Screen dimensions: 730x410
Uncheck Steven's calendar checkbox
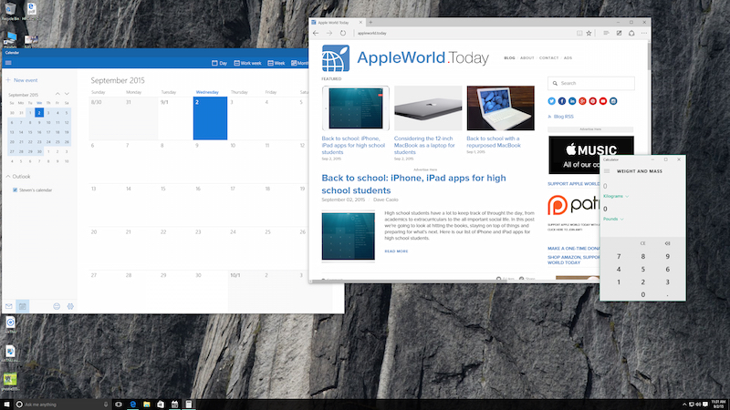point(15,190)
